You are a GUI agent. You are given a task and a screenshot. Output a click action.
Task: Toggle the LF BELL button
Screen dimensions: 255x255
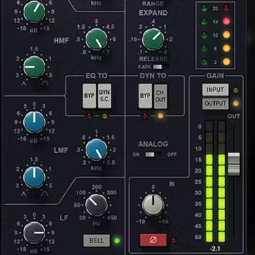(x=97, y=241)
